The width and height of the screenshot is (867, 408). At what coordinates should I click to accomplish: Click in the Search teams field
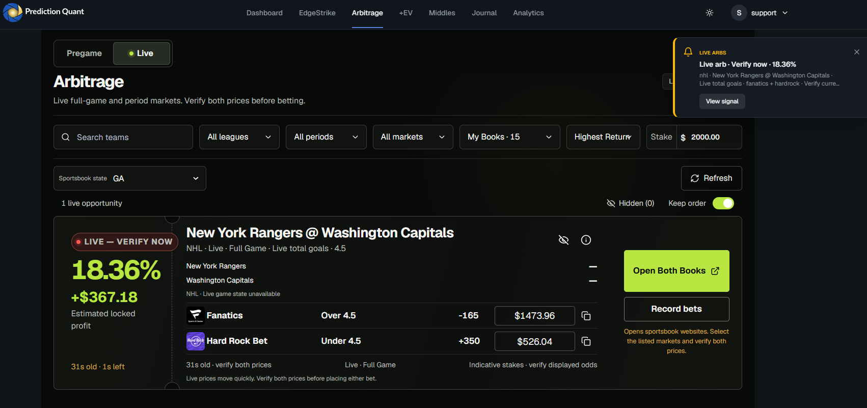coord(123,137)
